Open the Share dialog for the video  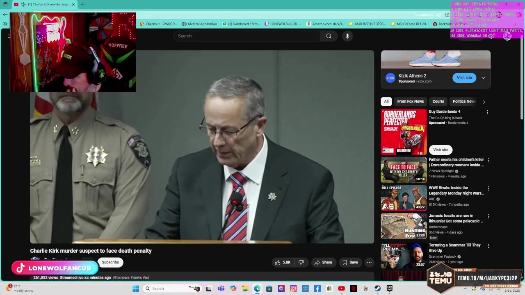tap(323, 262)
